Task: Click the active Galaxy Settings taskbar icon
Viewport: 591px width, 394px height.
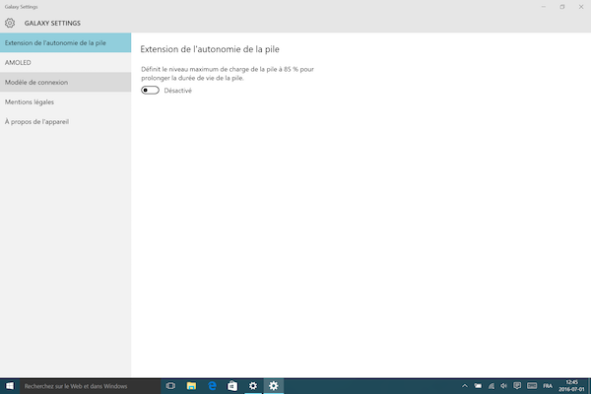Action: click(x=273, y=386)
